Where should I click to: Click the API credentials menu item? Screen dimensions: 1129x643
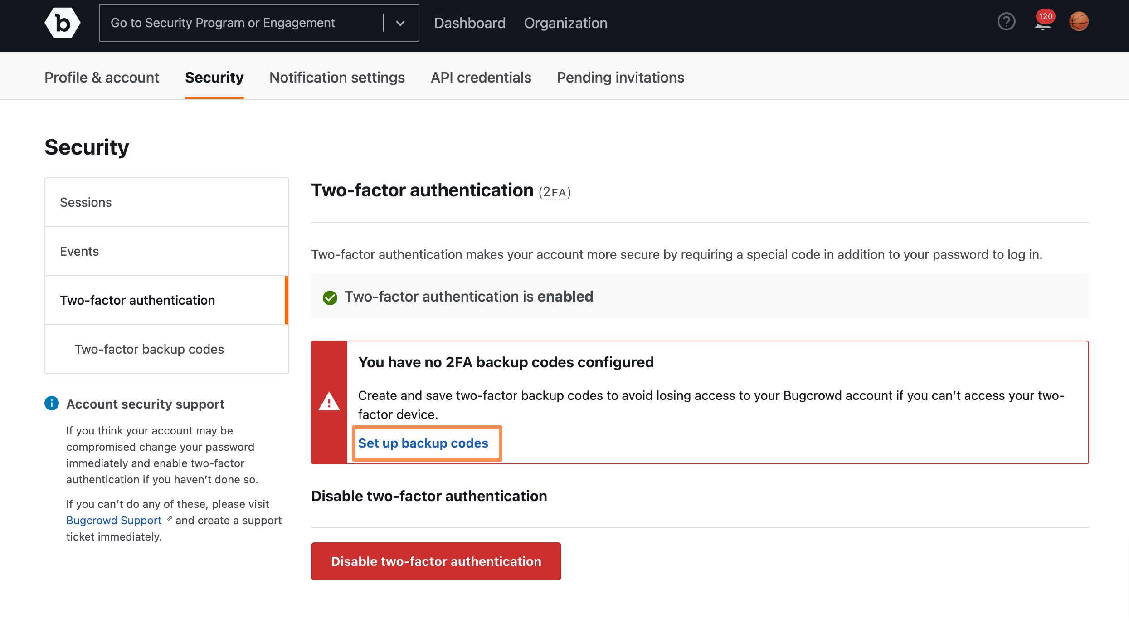tap(481, 77)
